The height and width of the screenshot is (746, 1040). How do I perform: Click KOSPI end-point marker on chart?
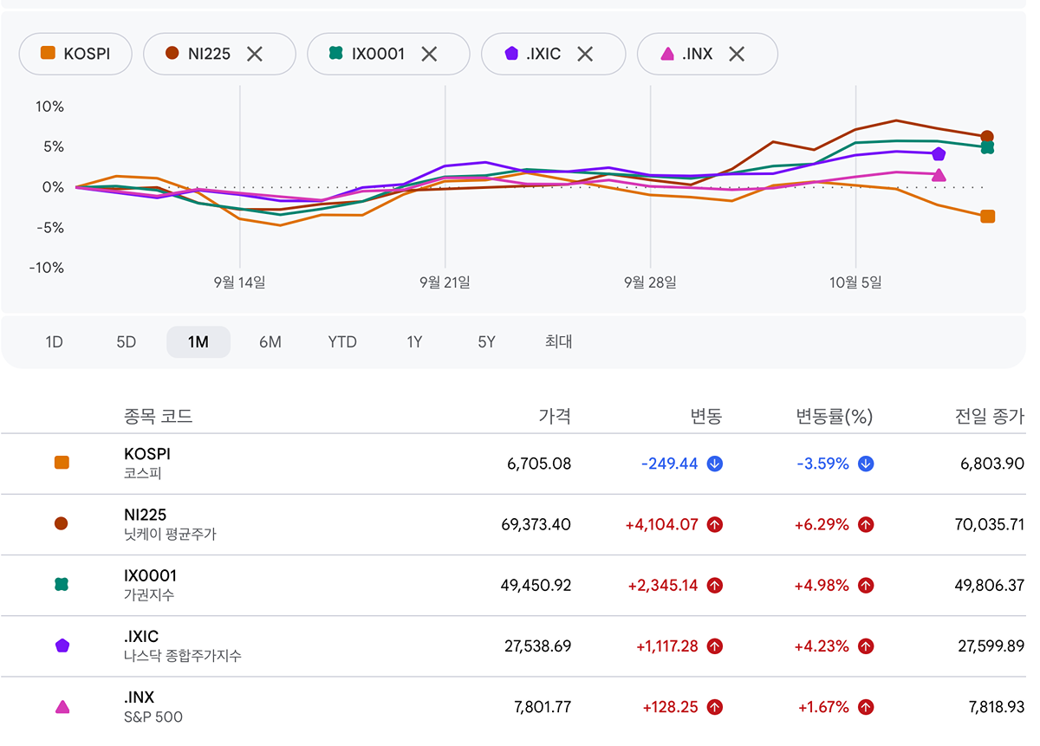click(x=987, y=217)
